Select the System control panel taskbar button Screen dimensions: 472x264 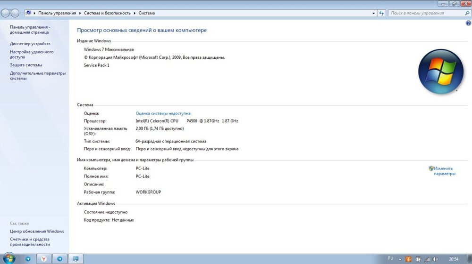[76, 259]
